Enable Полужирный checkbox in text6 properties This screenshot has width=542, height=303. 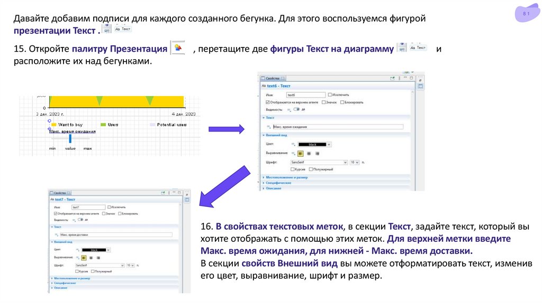coord(311,169)
